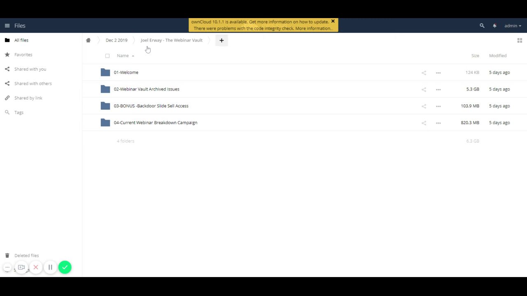Image resolution: width=527 pixels, height=296 pixels.
Task: Open 03-BONUS -Backdoor Slide Sell Access name
Action: (151, 106)
